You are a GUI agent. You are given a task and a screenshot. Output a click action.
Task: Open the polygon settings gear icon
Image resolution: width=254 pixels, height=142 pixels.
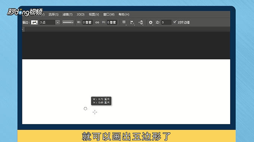click(151, 22)
